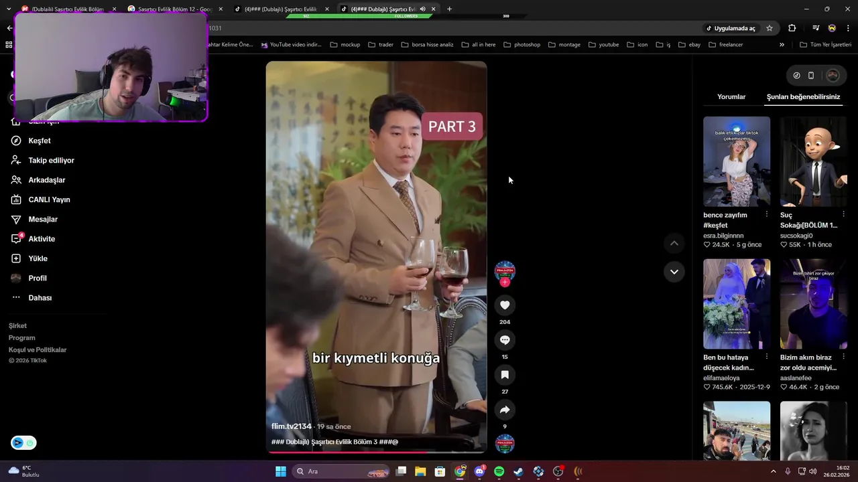This screenshot has width=858, height=482.
Task: Seek on the video progress bar
Action: click(376, 452)
